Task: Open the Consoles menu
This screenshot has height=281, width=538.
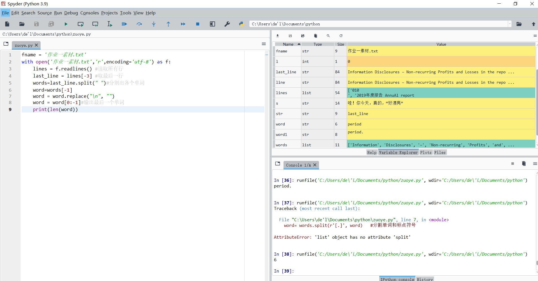Action: (90, 13)
